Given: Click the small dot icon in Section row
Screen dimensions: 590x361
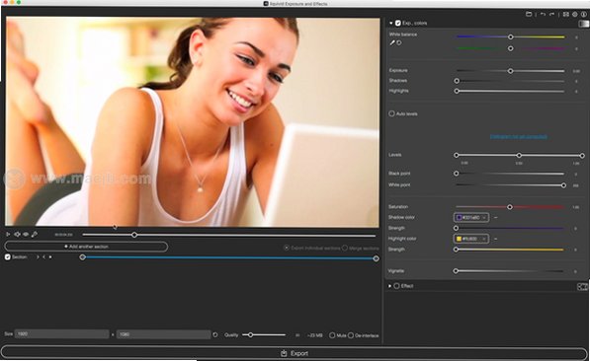Looking at the screenshot, I should (x=50, y=257).
